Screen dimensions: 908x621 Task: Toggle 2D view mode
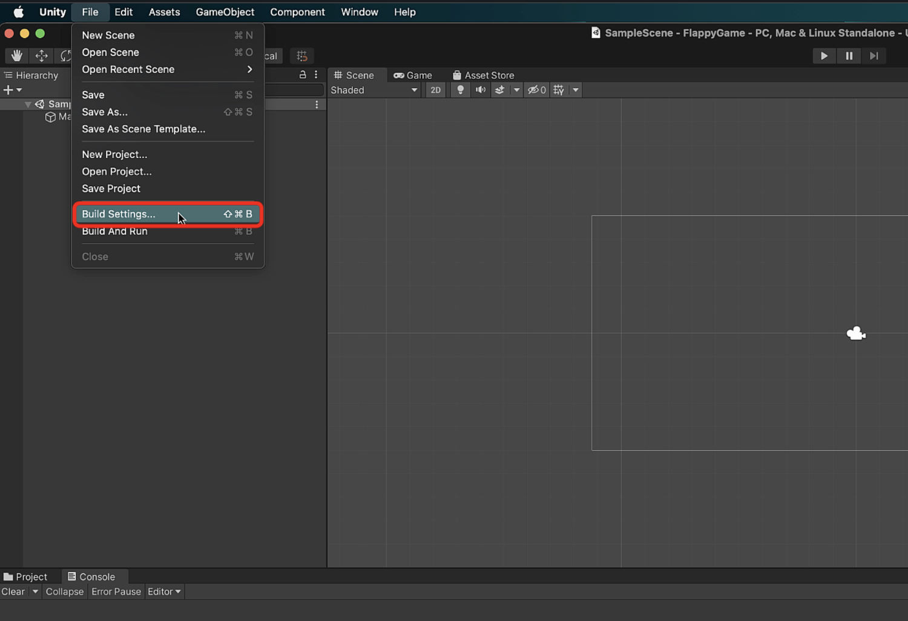pyautogui.click(x=435, y=90)
